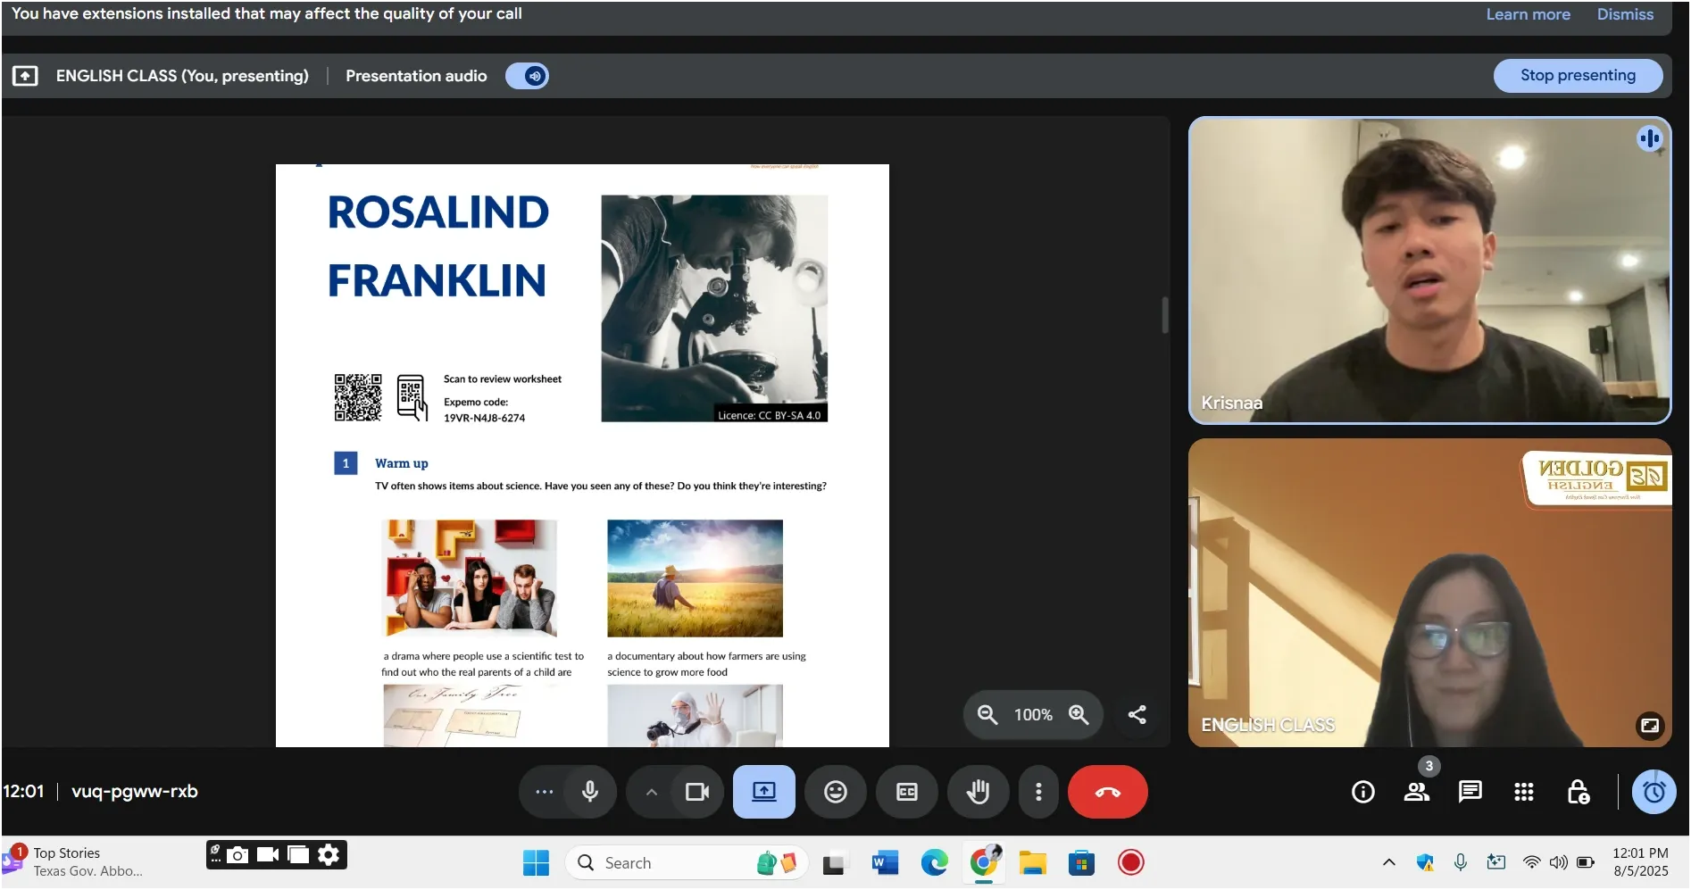Zoom in on the shared presentation
This screenshot has width=1691, height=890.
tap(1078, 714)
